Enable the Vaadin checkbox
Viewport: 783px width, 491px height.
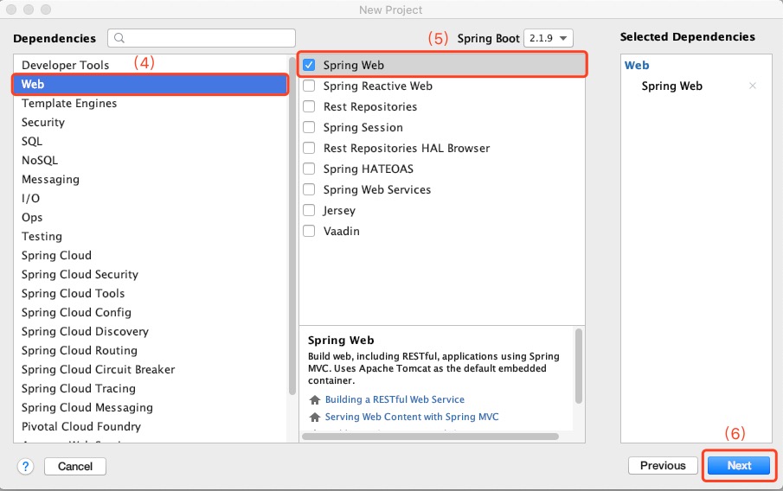pos(309,231)
